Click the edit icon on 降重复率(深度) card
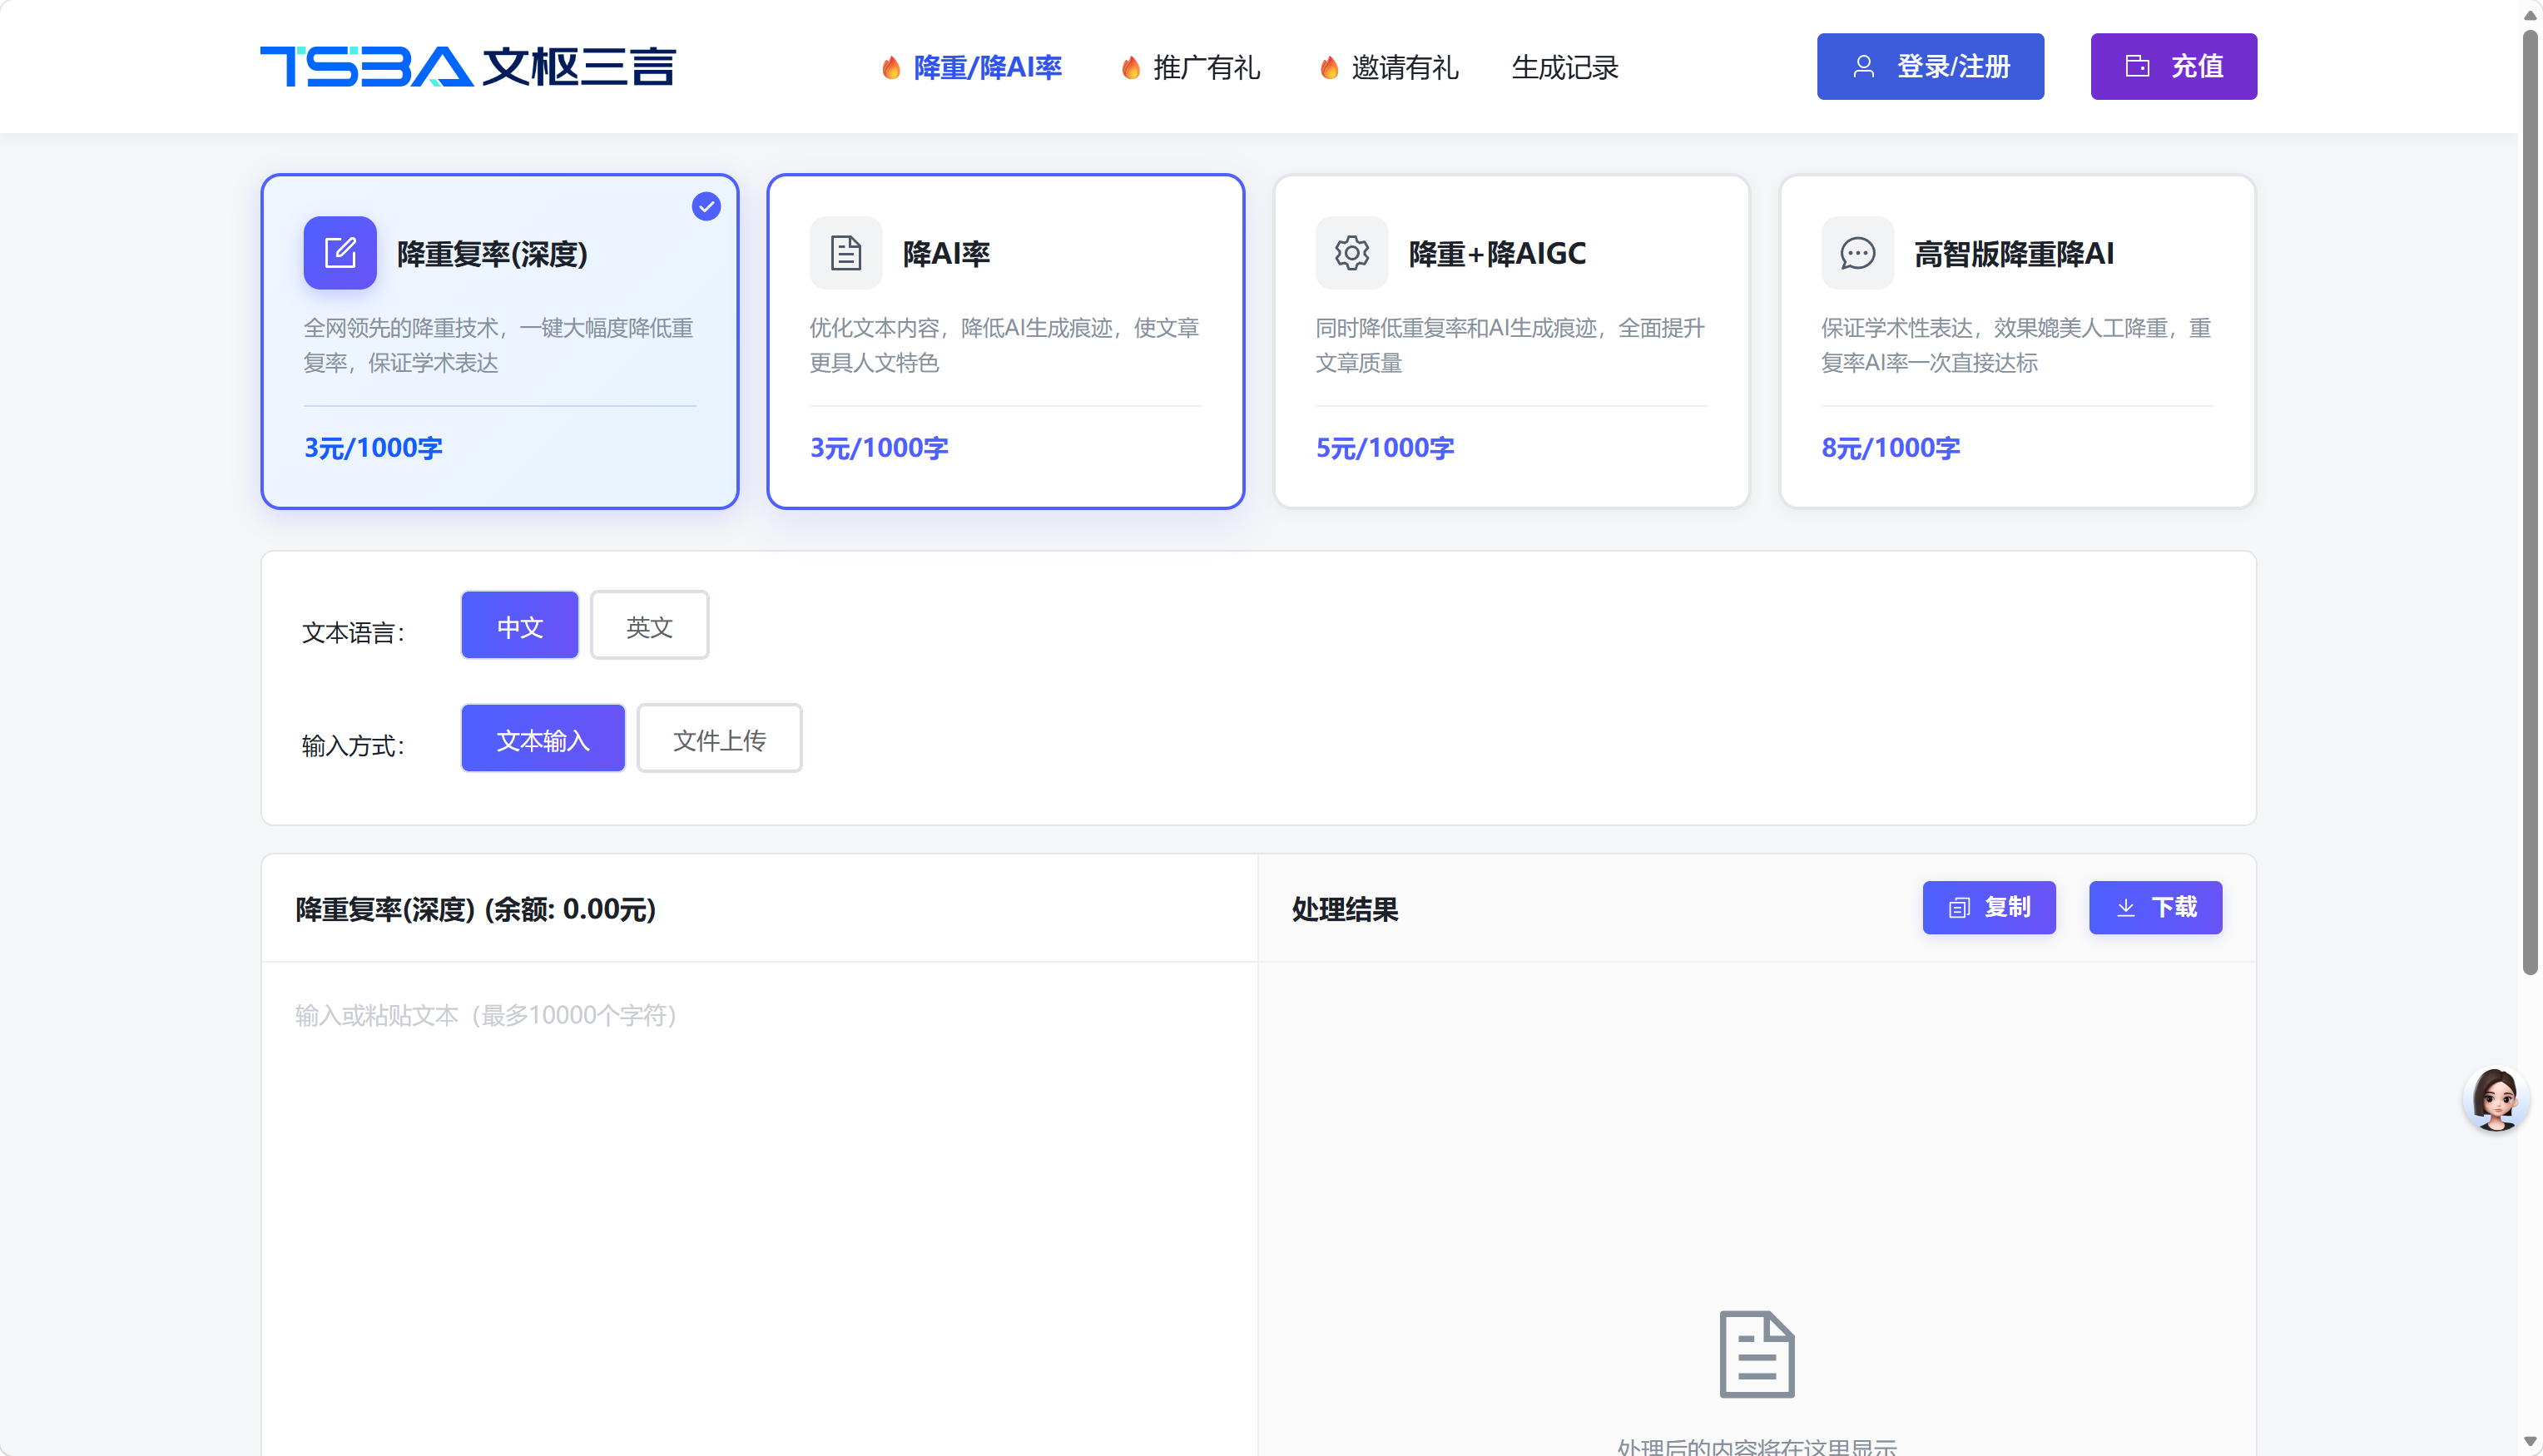2543x1456 pixels. pos(340,253)
